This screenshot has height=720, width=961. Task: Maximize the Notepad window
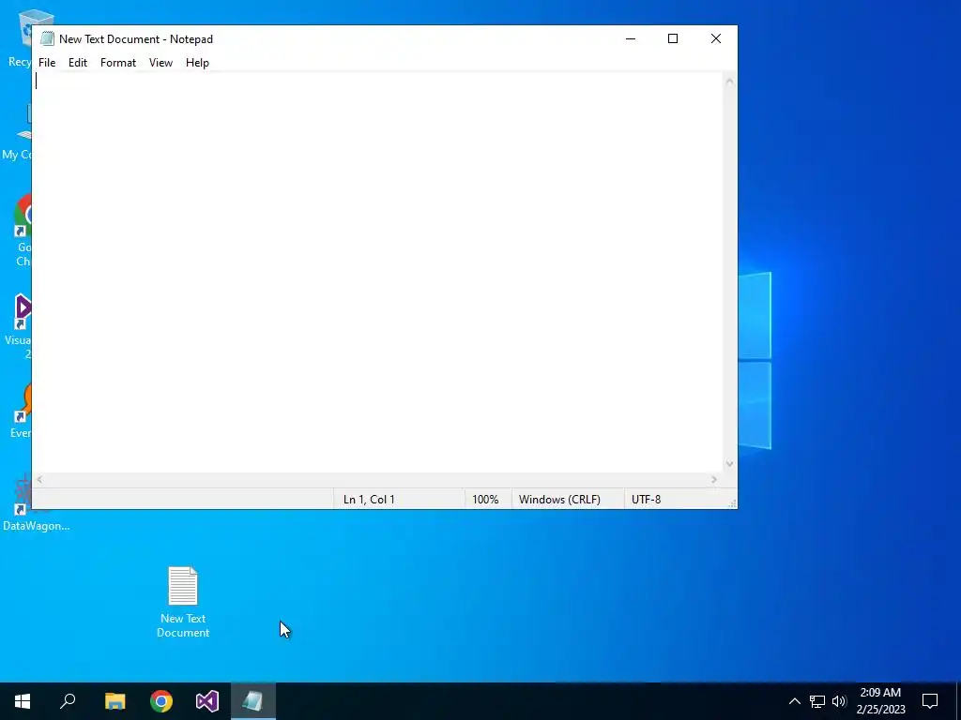pyautogui.click(x=673, y=38)
